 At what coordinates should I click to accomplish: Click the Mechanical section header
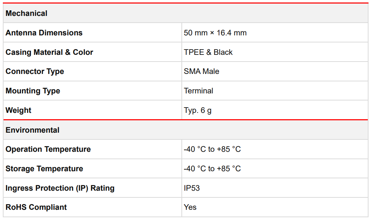click(27, 13)
